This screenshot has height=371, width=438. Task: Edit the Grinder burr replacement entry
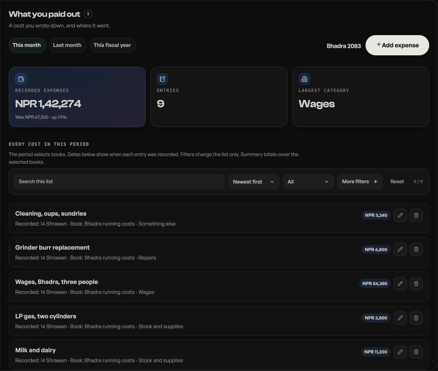tap(400, 249)
